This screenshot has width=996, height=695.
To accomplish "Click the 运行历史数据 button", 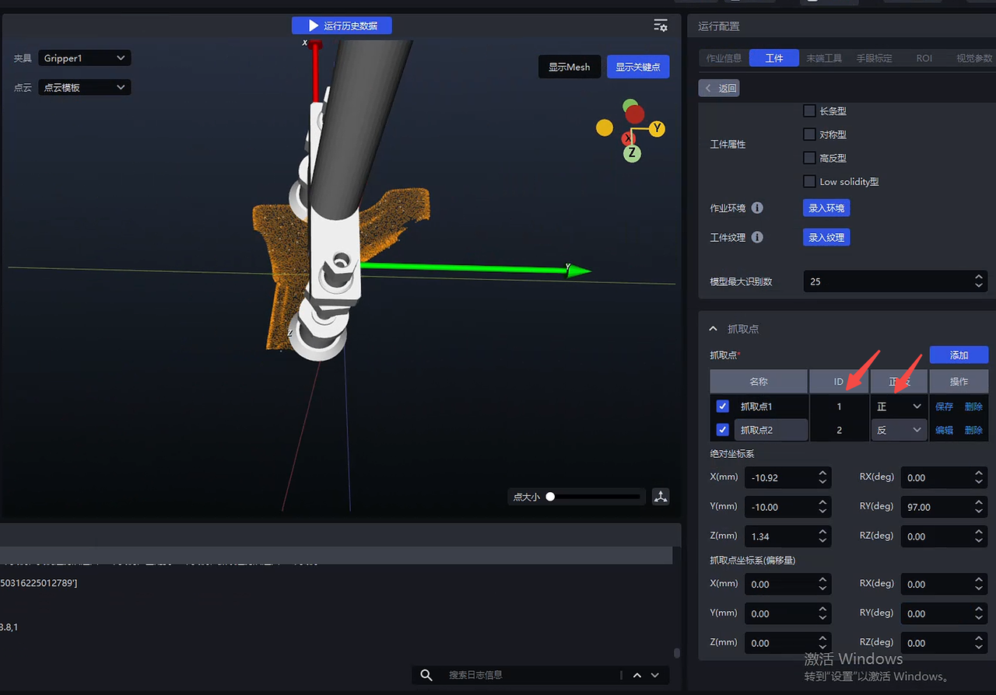I will 342,26.
